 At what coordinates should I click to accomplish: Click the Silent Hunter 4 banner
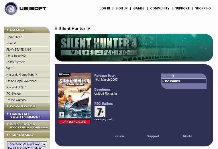point(134,48)
